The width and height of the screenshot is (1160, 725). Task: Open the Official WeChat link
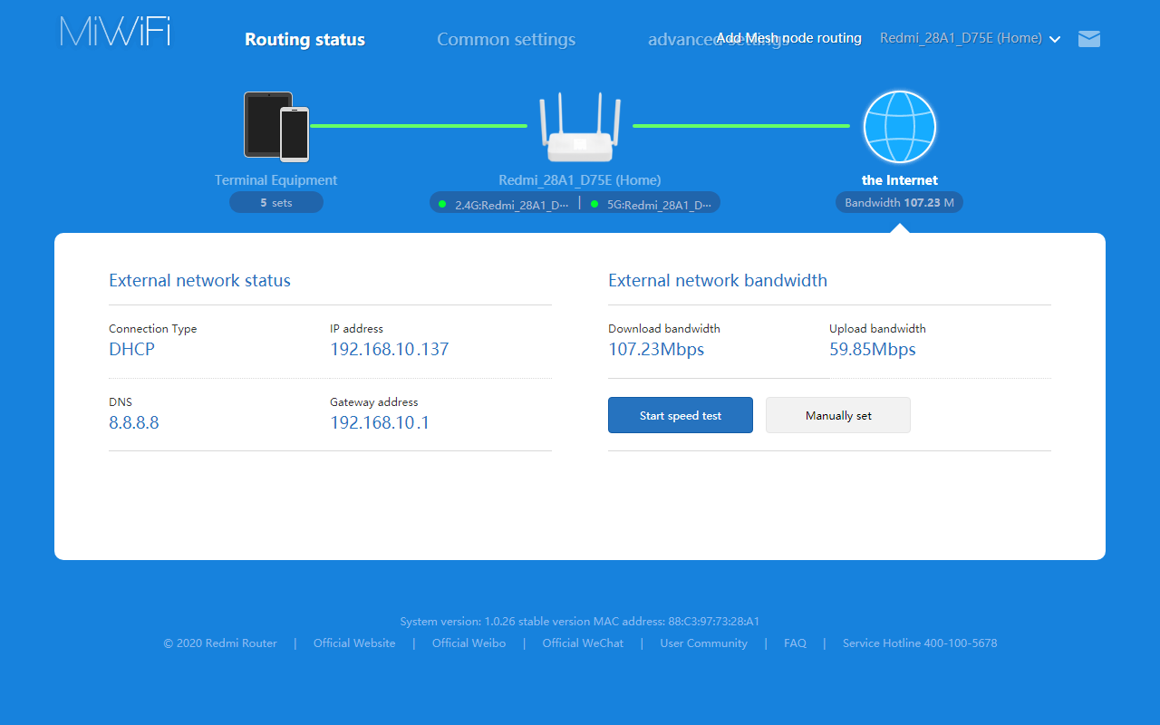[583, 643]
